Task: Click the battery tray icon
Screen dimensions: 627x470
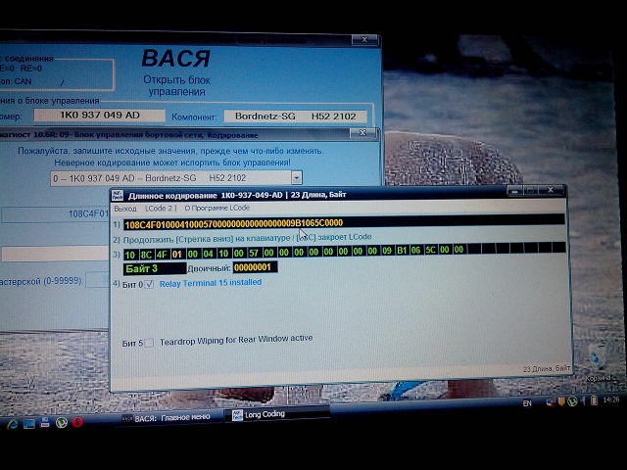Action: click(x=595, y=400)
